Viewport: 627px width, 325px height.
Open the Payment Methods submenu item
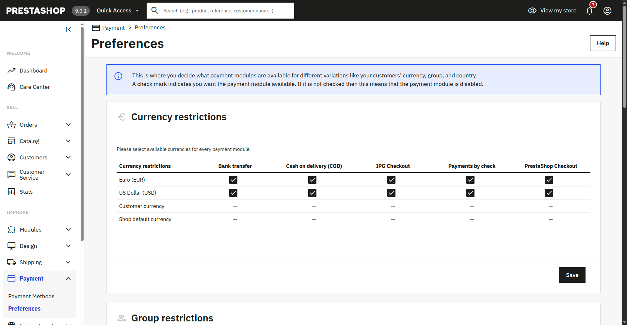31,296
